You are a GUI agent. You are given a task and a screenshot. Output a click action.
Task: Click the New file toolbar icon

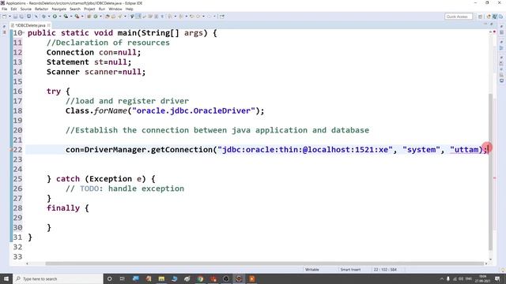click(x=5, y=17)
